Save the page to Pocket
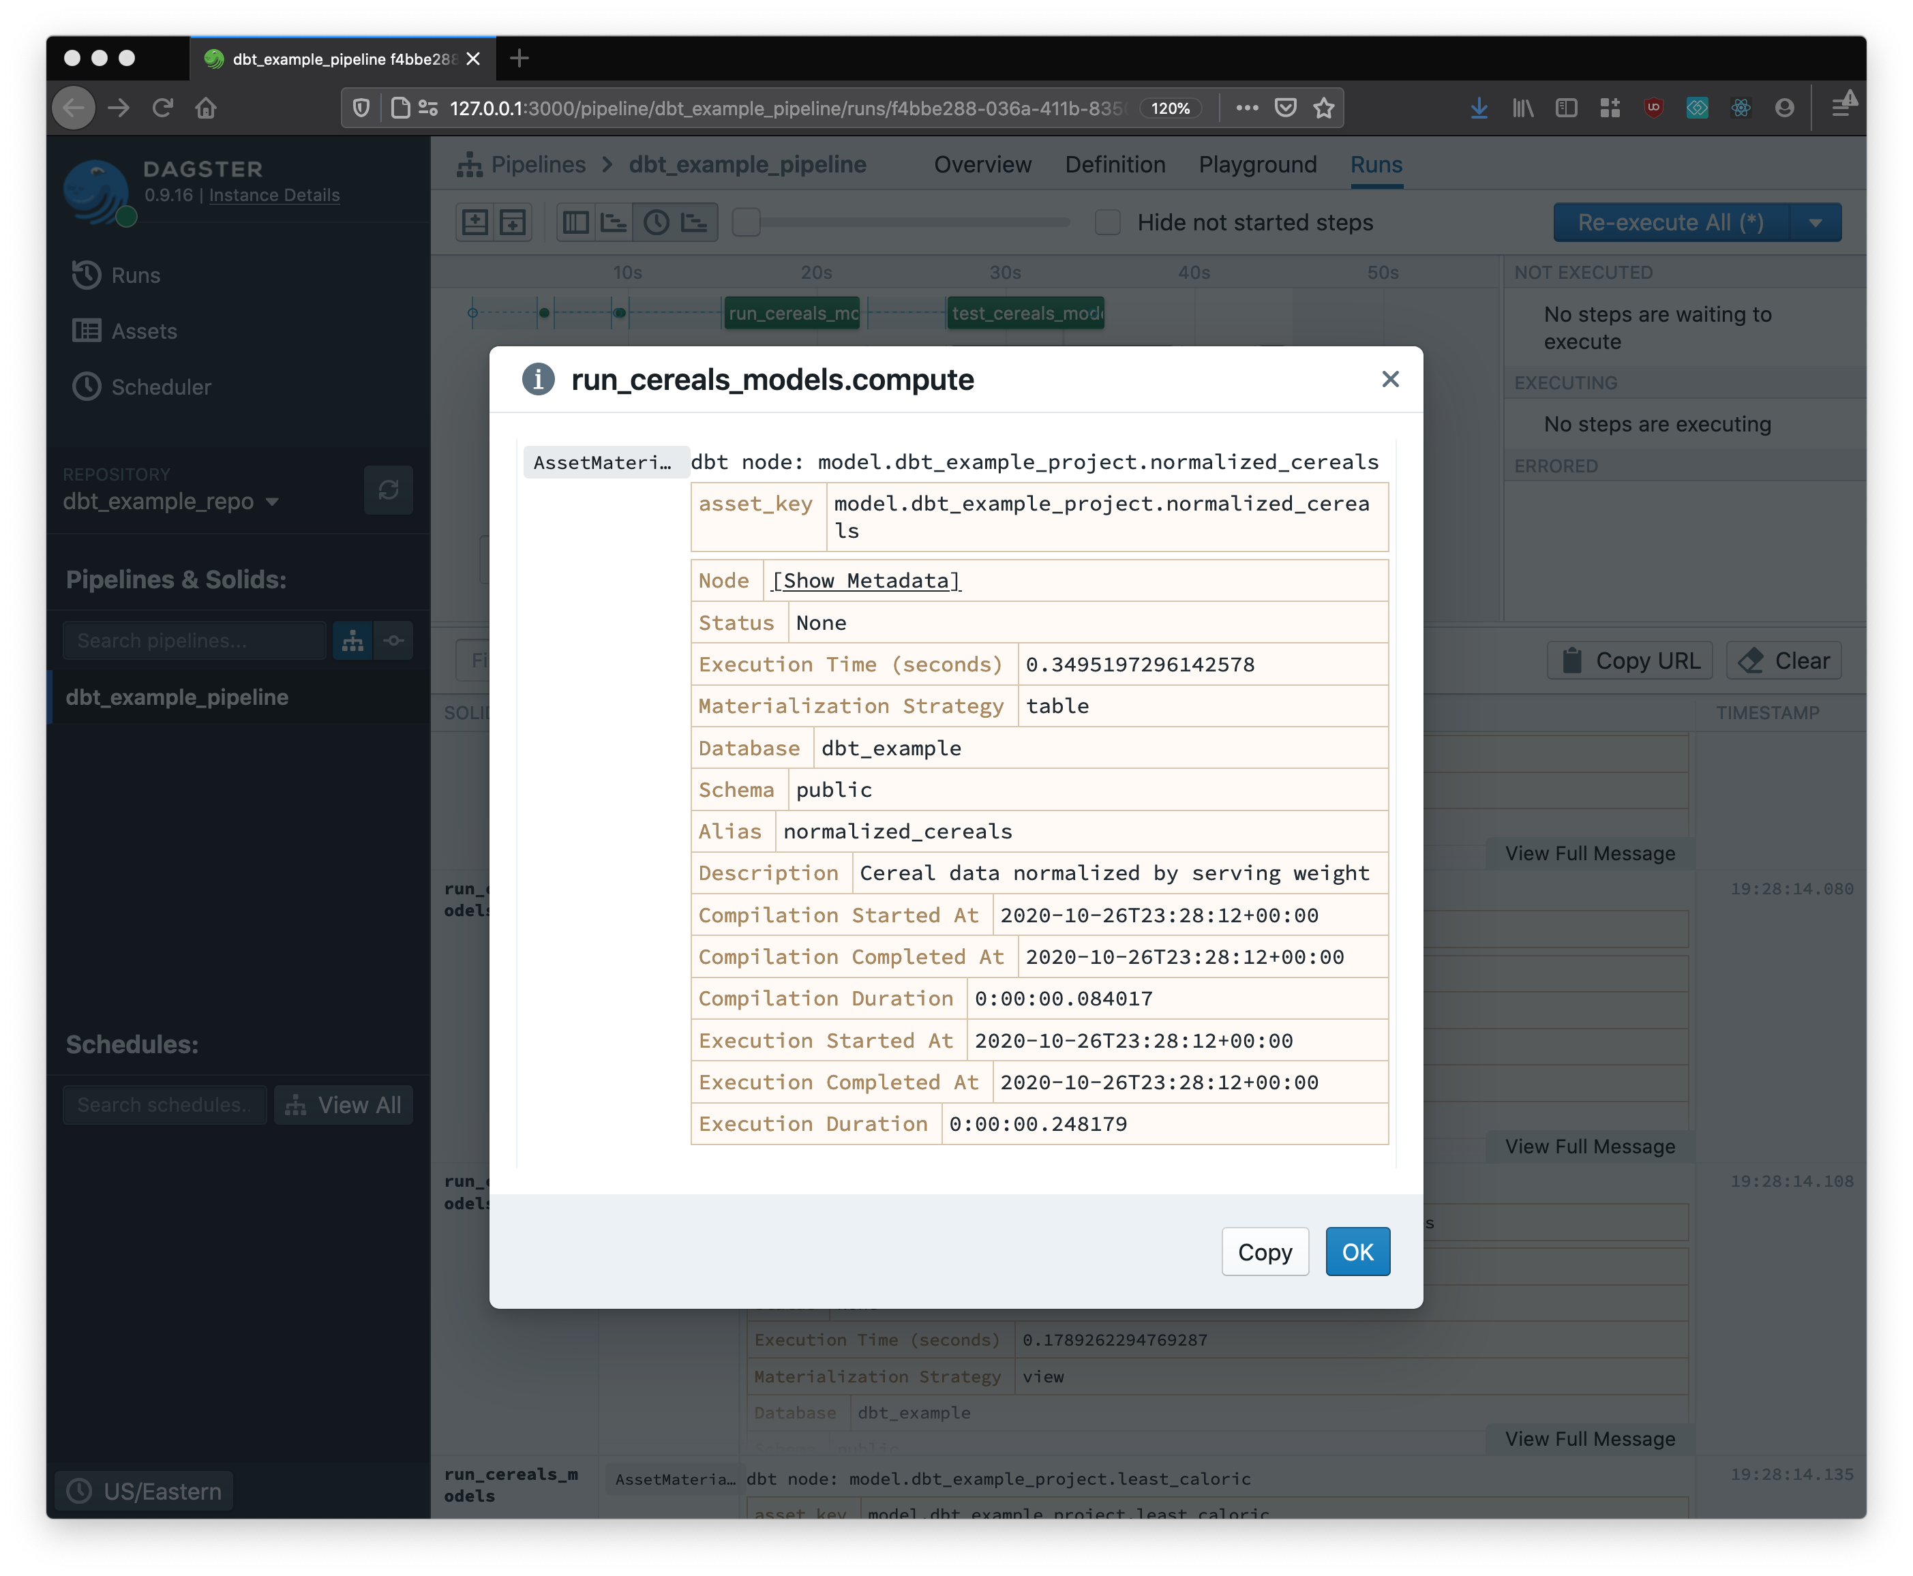This screenshot has height=1576, width=1913. point(1284,108)
